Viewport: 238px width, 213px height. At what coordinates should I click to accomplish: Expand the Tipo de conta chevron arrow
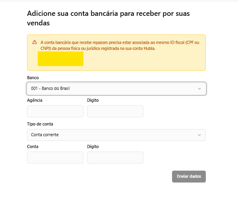coord(199,135)
